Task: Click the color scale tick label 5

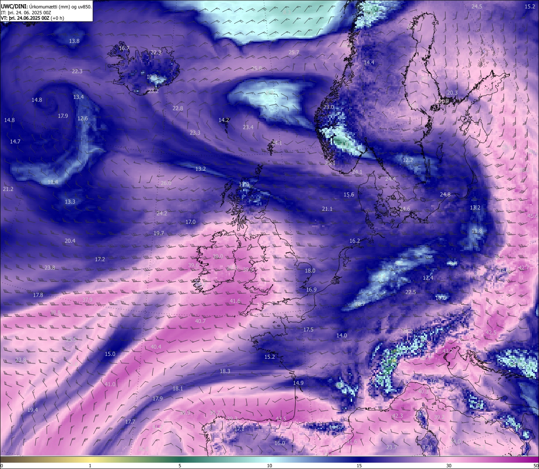Action: (x=180, y=466)
